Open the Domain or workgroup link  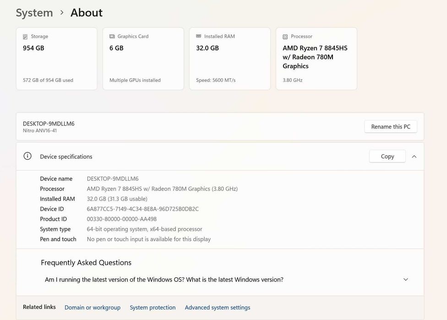tap(93, 308)
